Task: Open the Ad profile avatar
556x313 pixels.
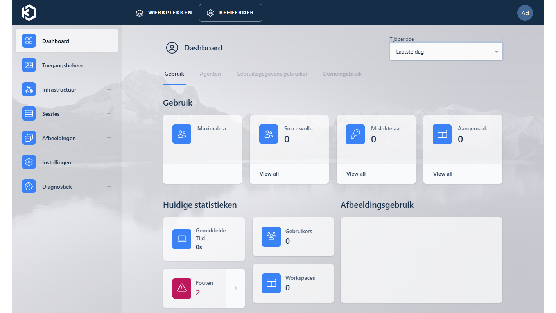Action: 525,13
